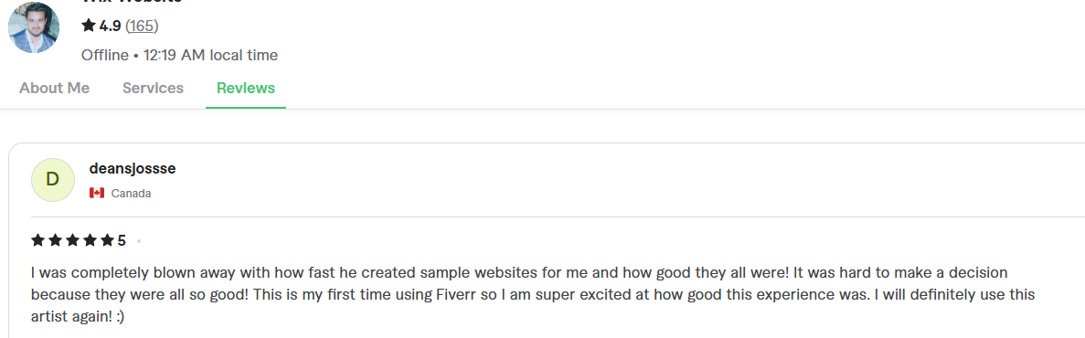Image resolution: width=1085 pixels, height=338 pixels.
Task: Click the first star of the review rating
Action: [x=38, y=240]
